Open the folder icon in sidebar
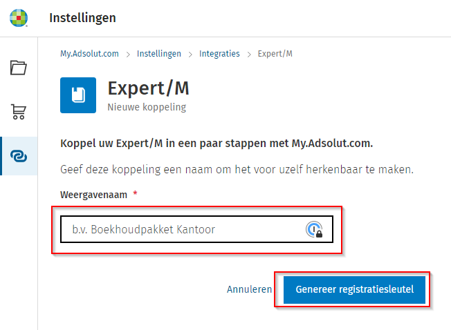Image resolution: width=451 pixels, height=330 pixels. [x=19, y=68]
